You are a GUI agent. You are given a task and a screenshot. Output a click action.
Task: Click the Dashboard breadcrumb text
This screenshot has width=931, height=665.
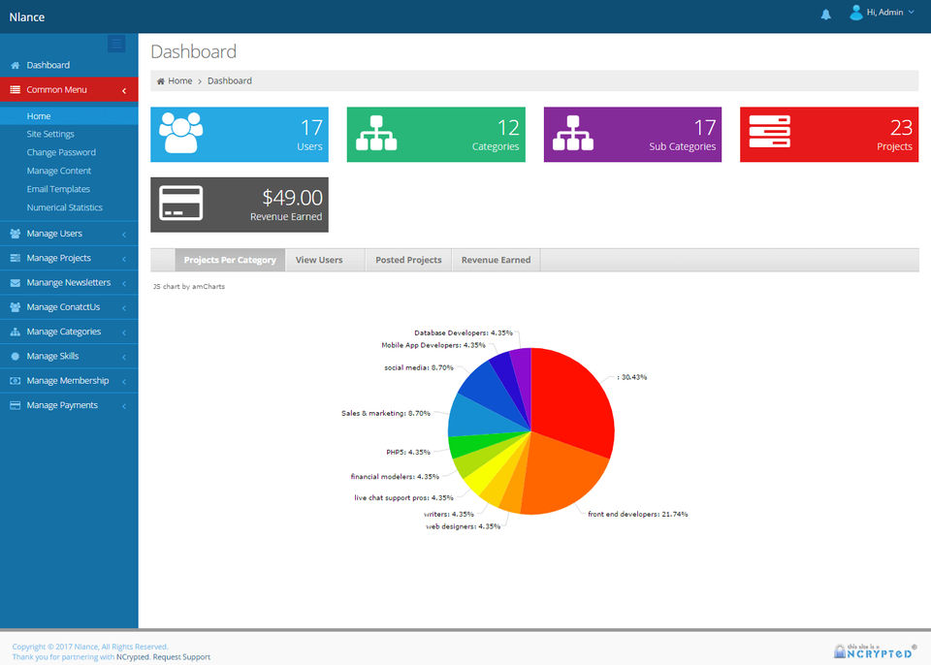tap(230, 80)
